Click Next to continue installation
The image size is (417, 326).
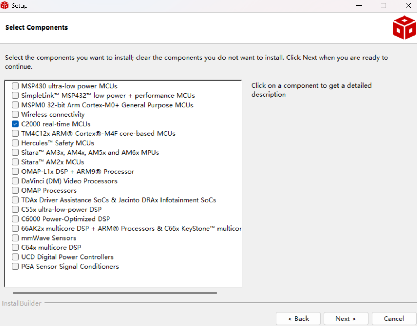coord(346,318)
